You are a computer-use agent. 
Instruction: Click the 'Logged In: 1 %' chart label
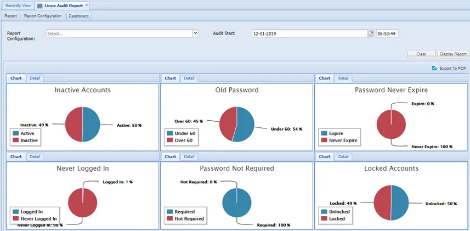pyautogui.click(x=118, y=182)
